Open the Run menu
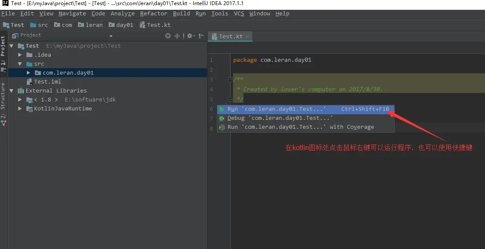Screen dimensions: 485x249 201,13
